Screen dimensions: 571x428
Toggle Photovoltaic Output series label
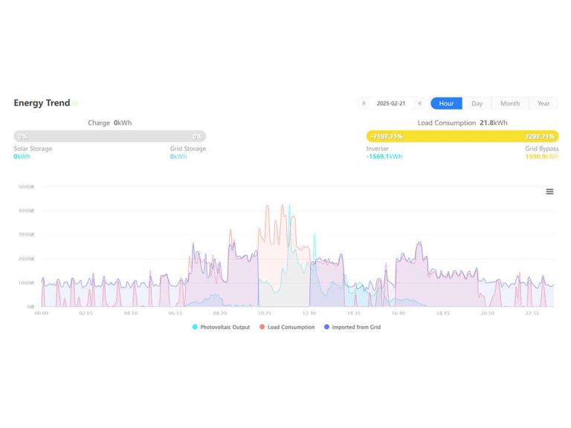pyautogui.click(x=225, y=327)
